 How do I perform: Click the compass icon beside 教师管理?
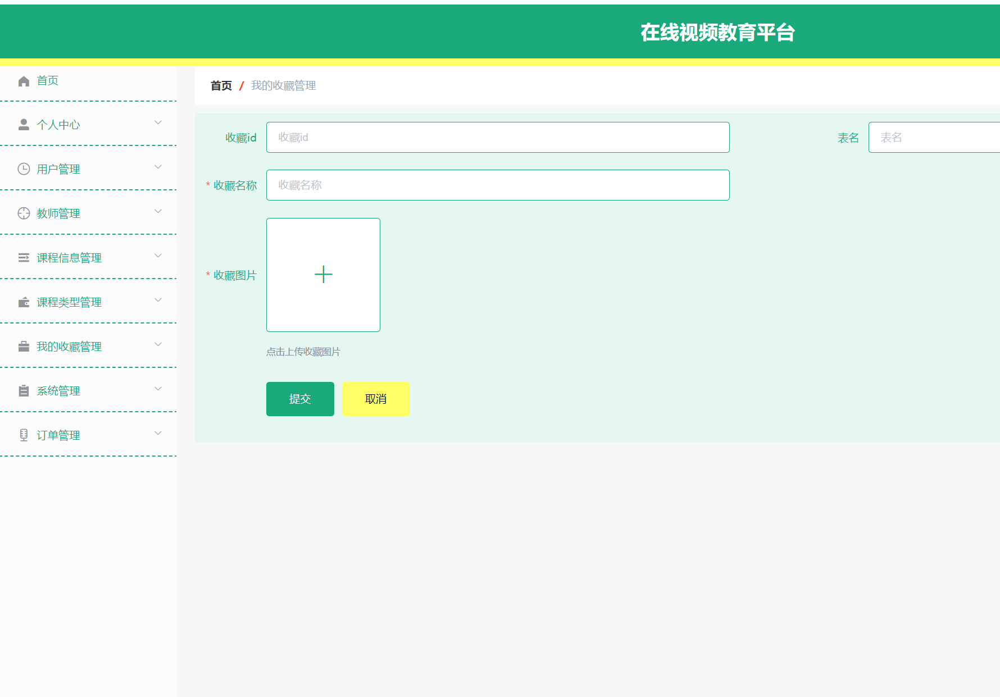[x=24, y=213]
